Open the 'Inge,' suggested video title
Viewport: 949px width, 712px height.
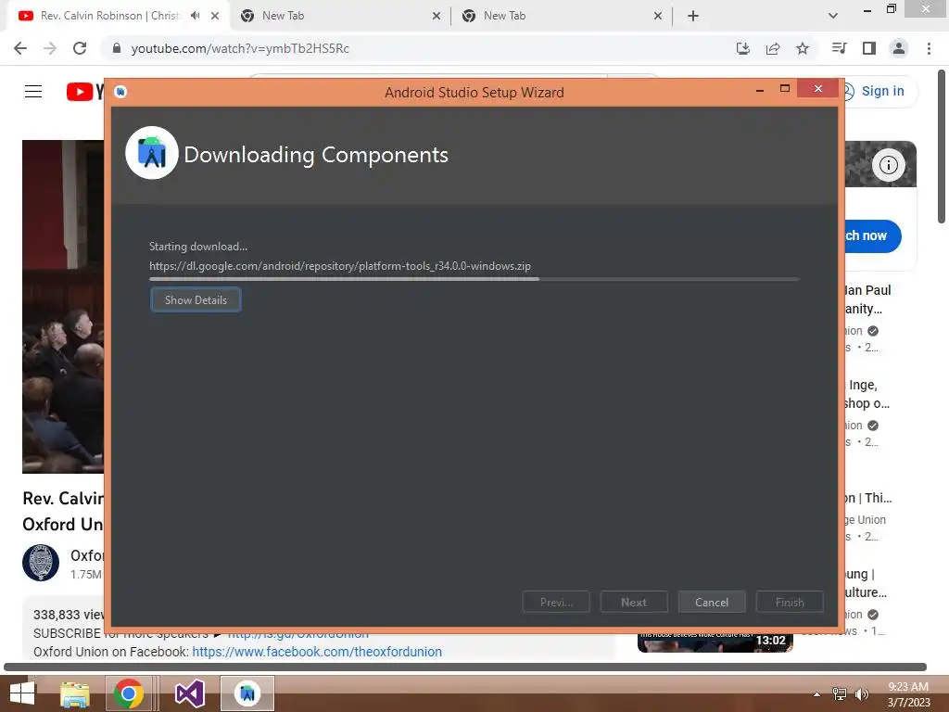[867, 394]
